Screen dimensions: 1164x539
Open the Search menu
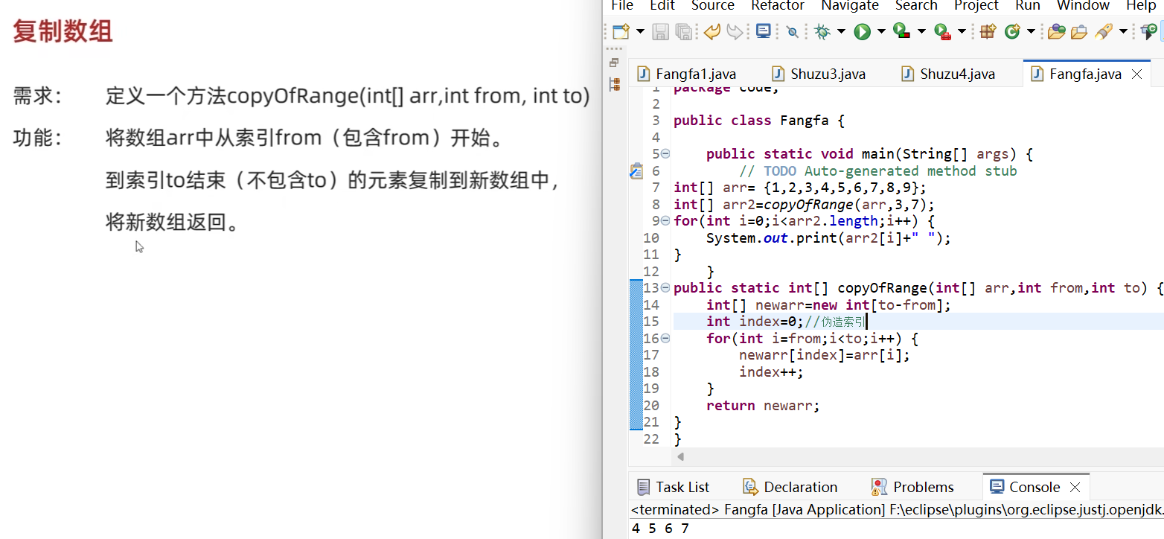point(916,5)
